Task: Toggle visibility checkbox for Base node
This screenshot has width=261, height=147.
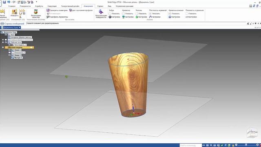Action: [x=6, y=35]
